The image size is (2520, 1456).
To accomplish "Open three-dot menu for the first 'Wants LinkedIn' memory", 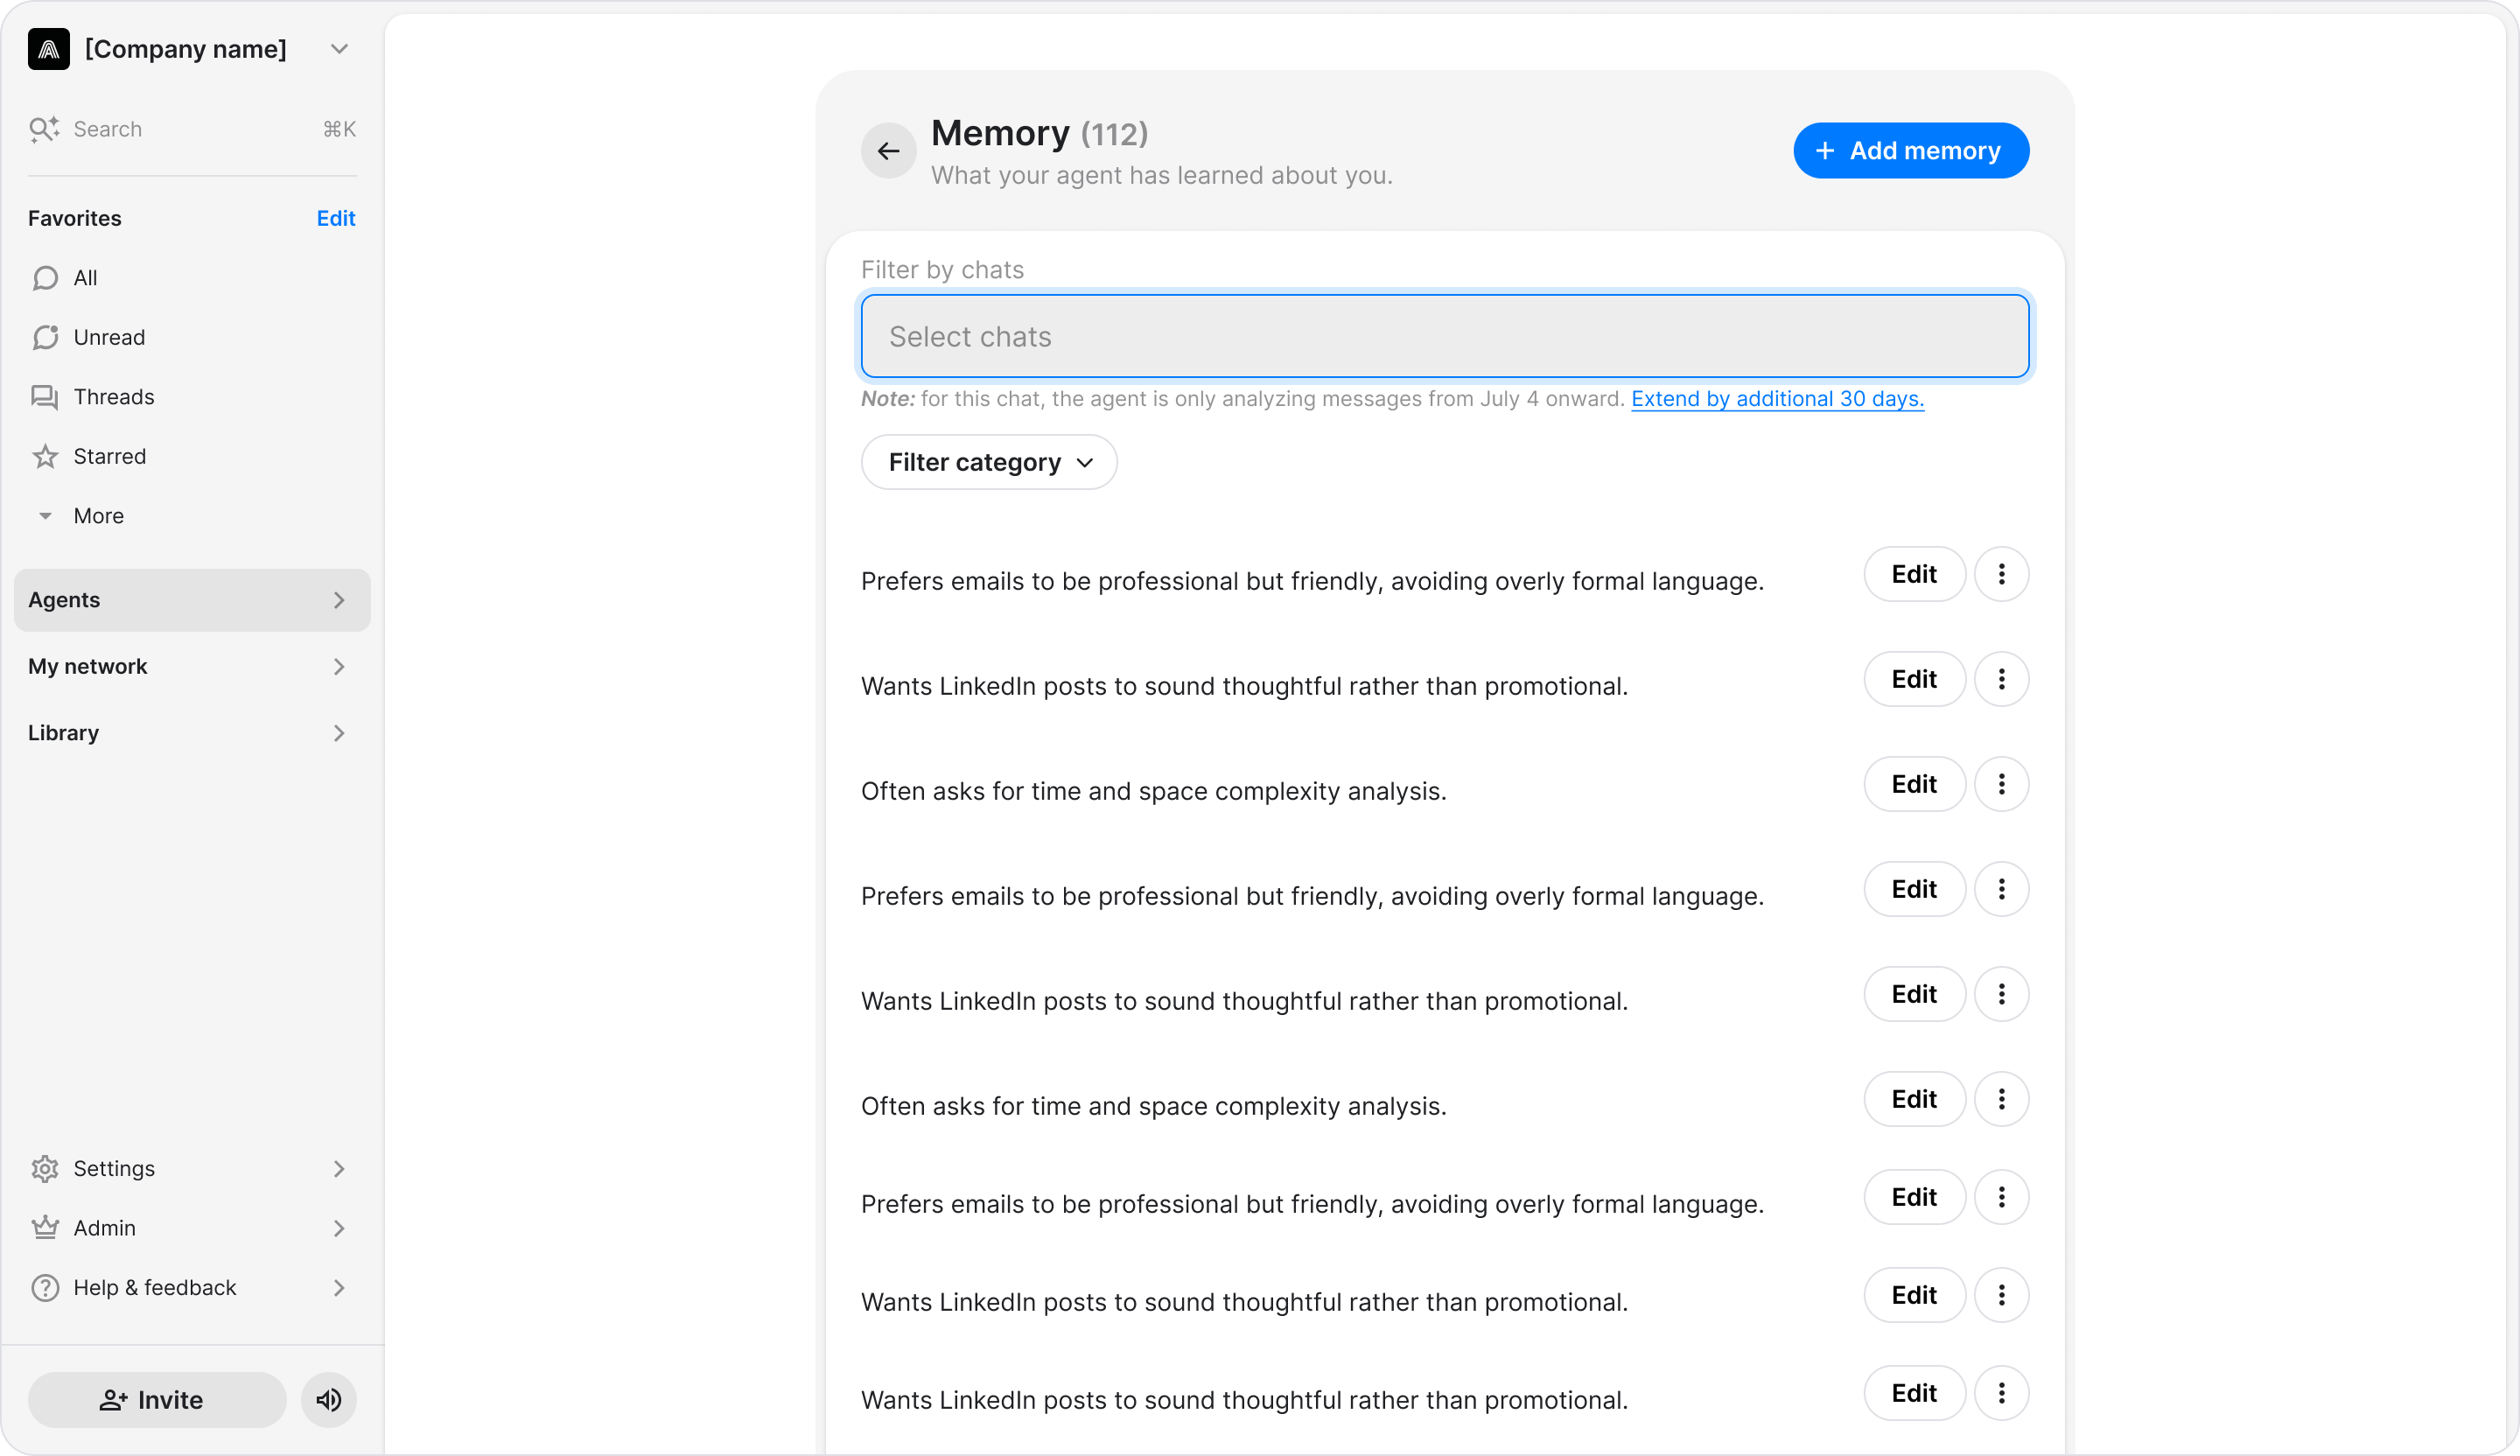I will tap(2001, 679).
